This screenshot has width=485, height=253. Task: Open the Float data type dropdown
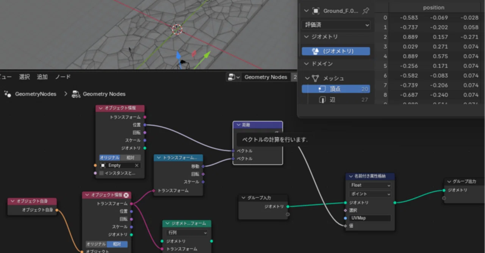(x=370, y=185)
